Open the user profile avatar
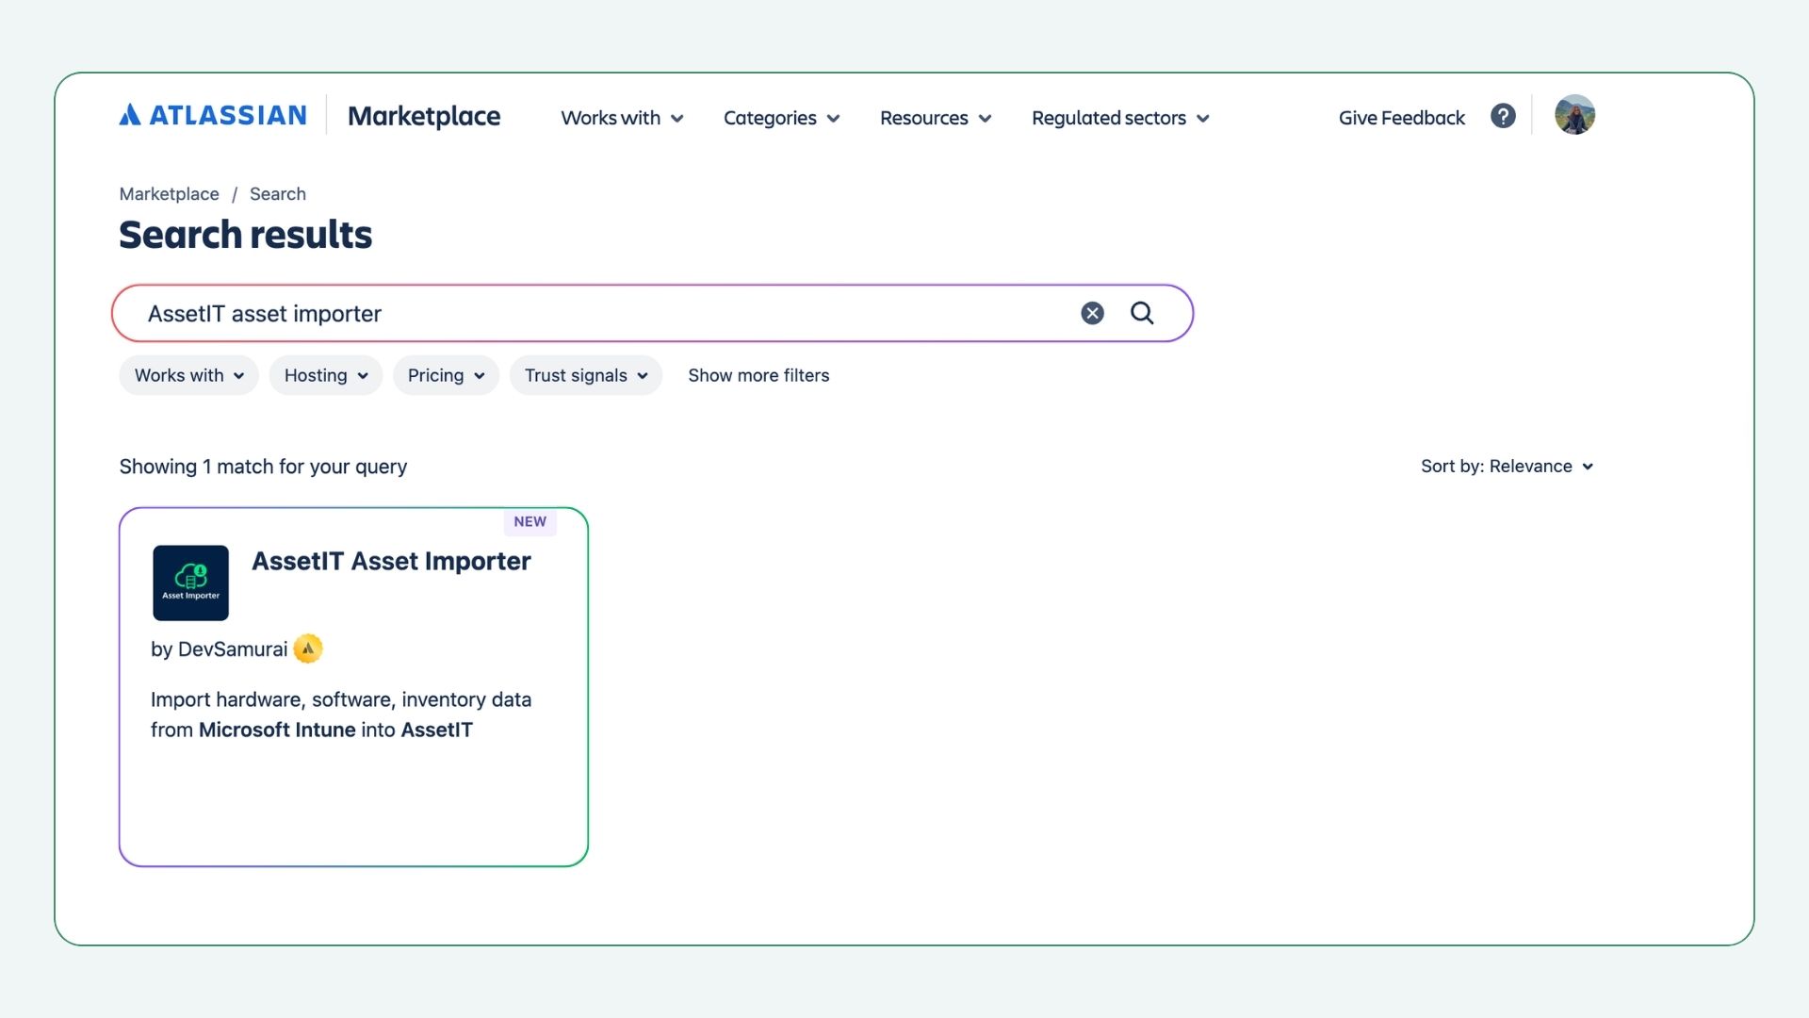1809x1018 pixels. click(1574, 115)
